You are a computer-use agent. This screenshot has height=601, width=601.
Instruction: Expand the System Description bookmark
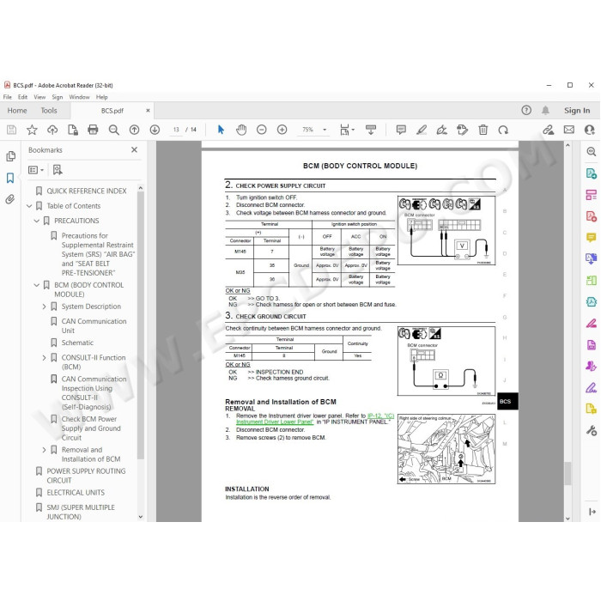click(44, 307)
